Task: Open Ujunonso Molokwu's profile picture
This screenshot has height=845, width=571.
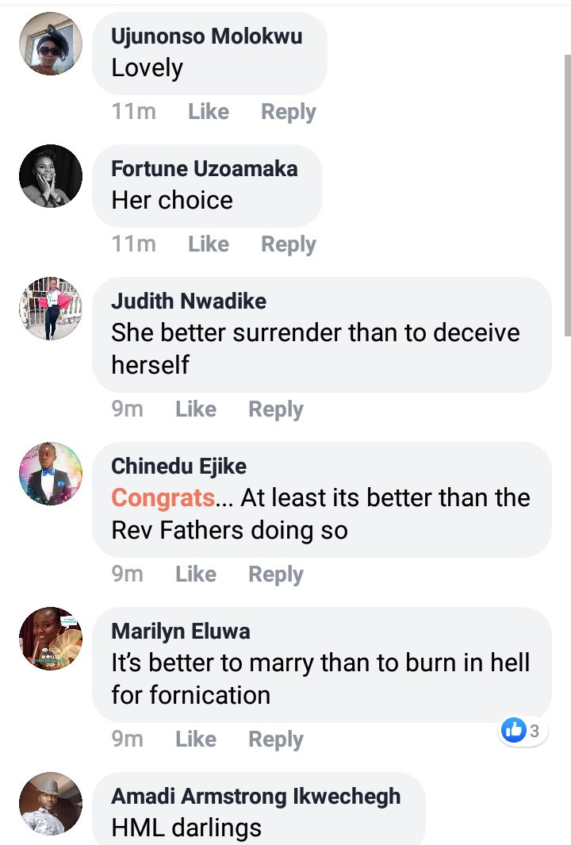Action: (51, 44)
